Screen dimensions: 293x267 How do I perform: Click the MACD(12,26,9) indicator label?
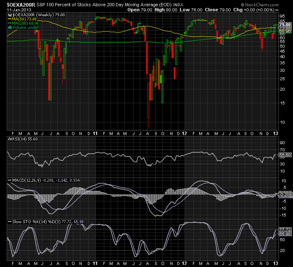26,181
